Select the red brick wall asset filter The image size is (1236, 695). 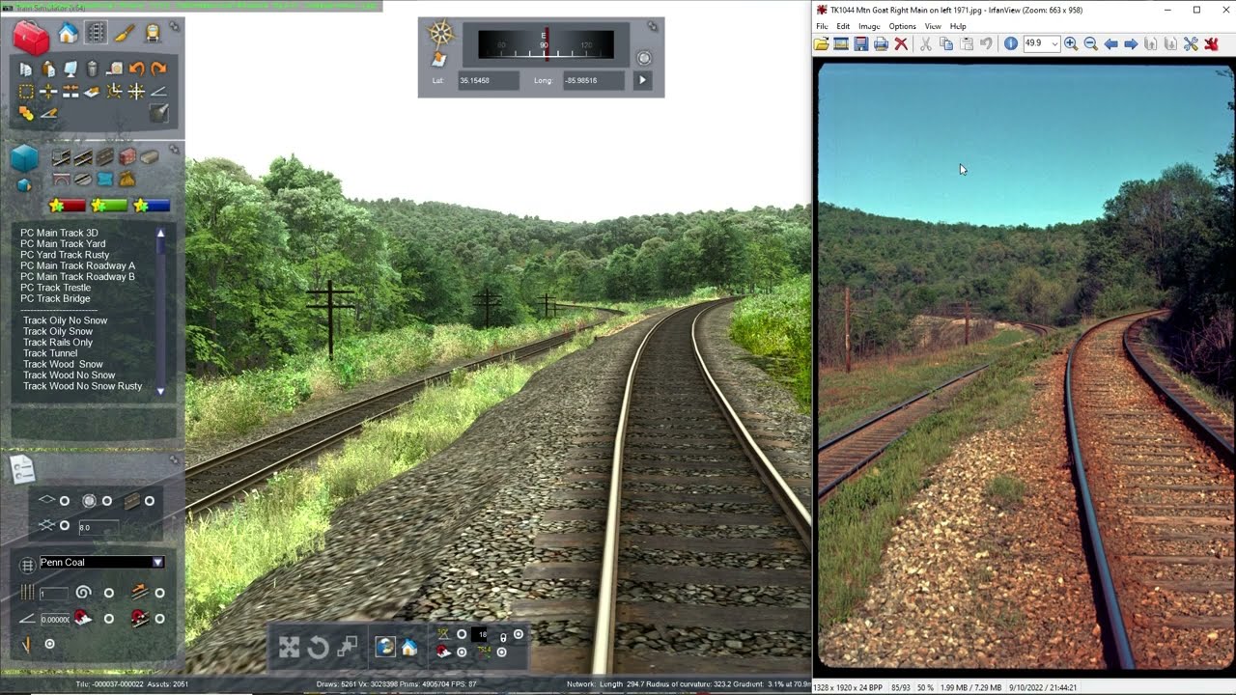pos(127,156)
